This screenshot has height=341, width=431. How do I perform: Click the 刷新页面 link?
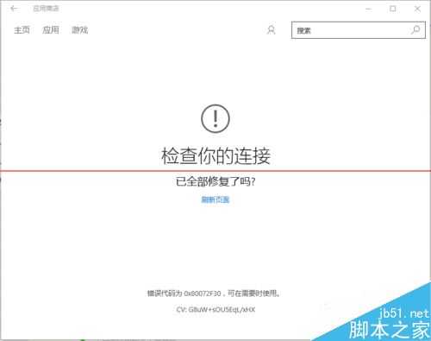point(215,199)
